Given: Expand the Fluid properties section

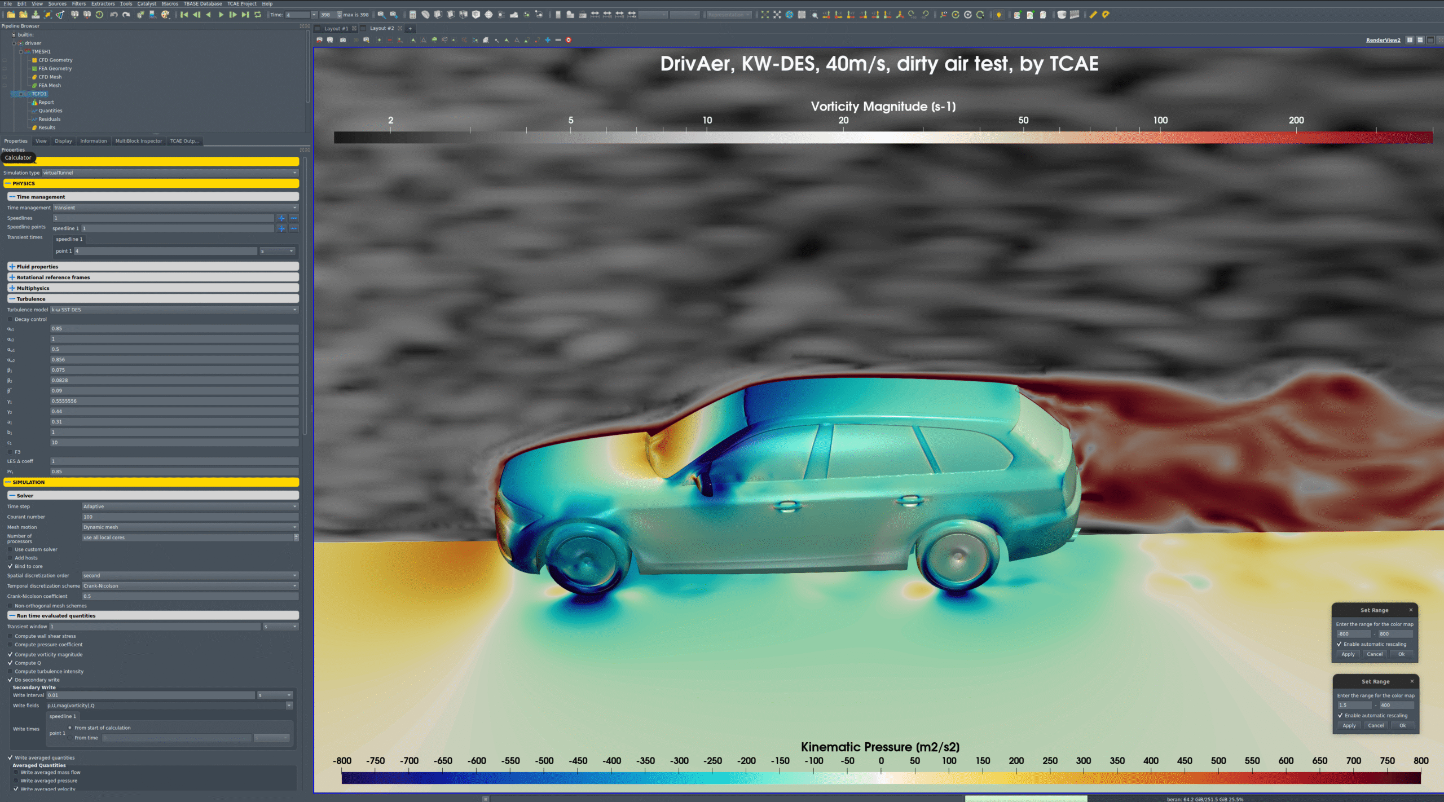Looking at the screenshot, I should click(12, 267).
